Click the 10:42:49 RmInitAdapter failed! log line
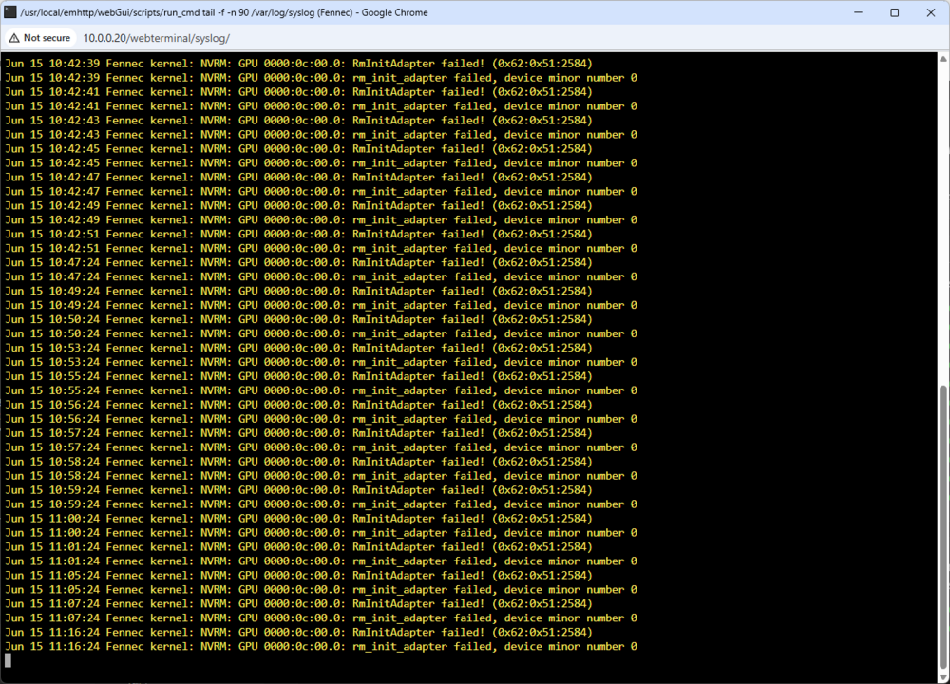 [x=298, y=205]
